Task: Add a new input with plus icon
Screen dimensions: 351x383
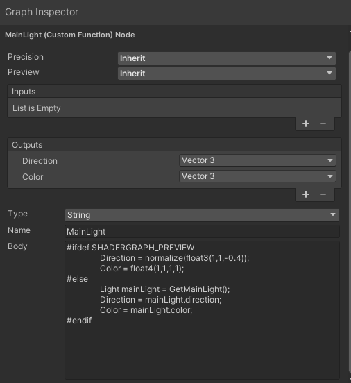Action: (x=306, y=124)
